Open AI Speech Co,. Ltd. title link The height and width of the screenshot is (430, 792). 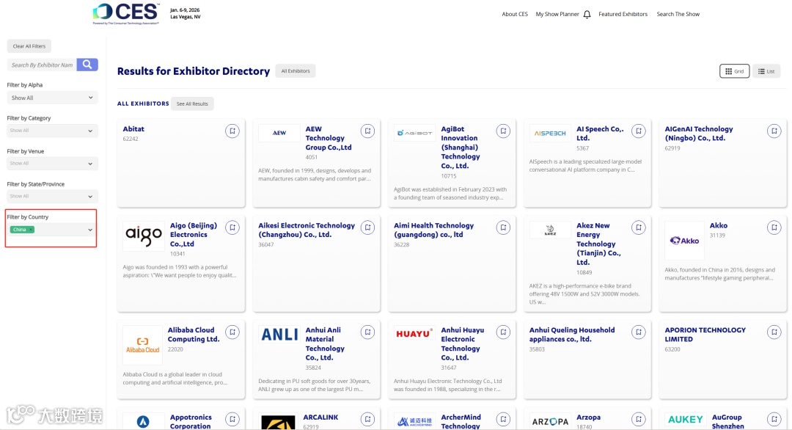tap(600, 134)
